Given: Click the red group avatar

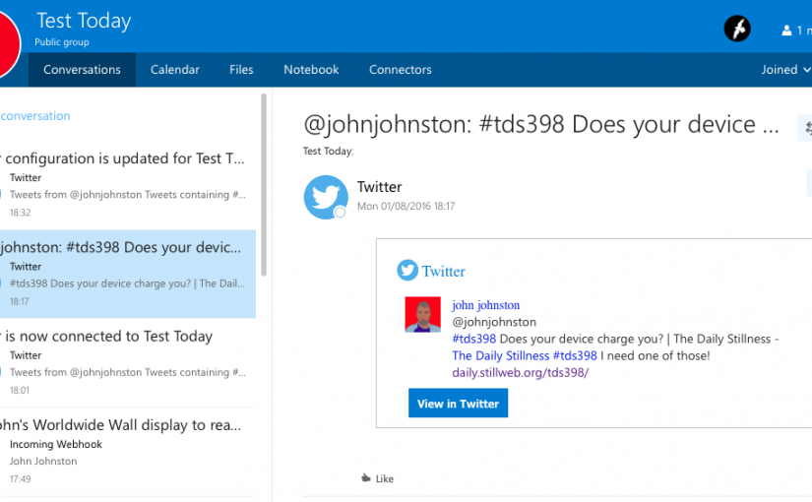Looking at the screenshot, I should pyautogui.click(x=9, y=44).
